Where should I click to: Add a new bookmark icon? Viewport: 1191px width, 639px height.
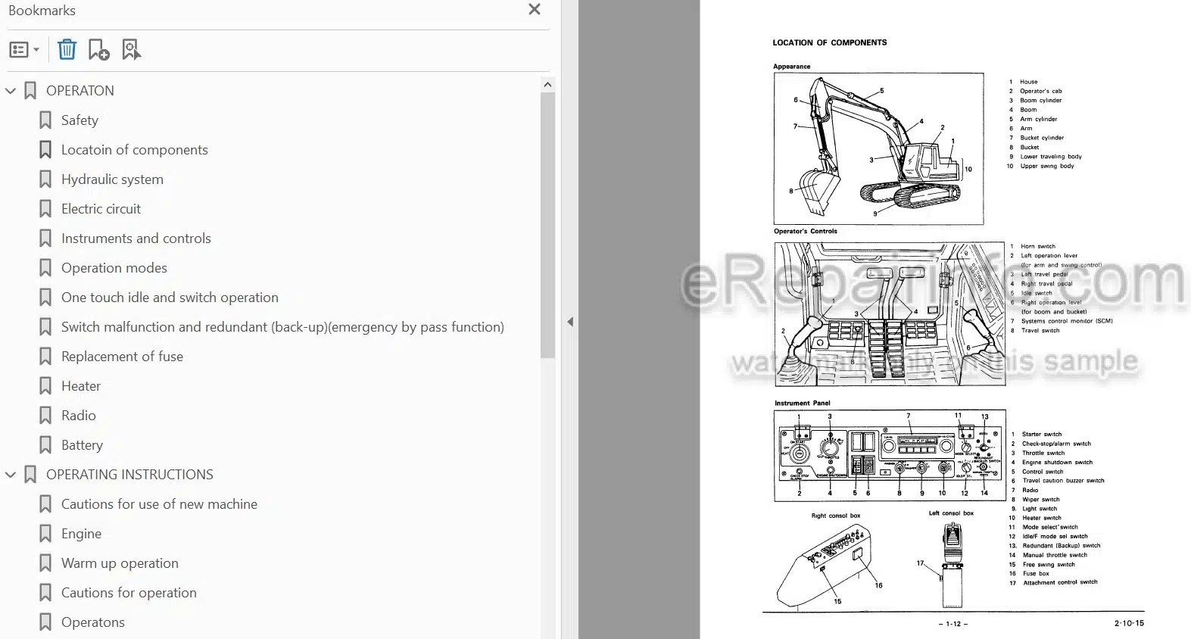click(98, 50)
